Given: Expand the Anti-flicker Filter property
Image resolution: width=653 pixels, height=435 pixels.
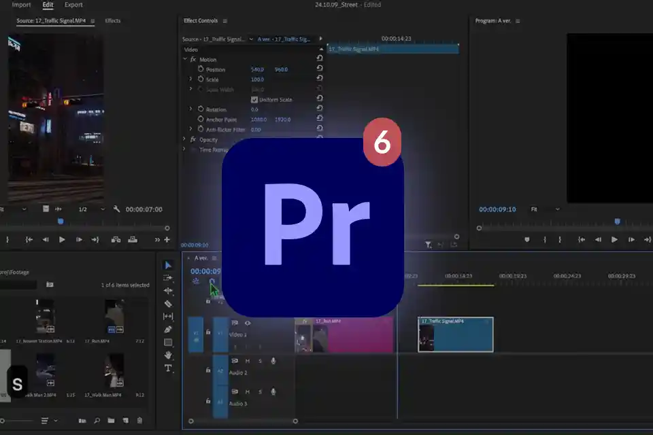Looking at the screenshot, I should [x=190, y=128].
